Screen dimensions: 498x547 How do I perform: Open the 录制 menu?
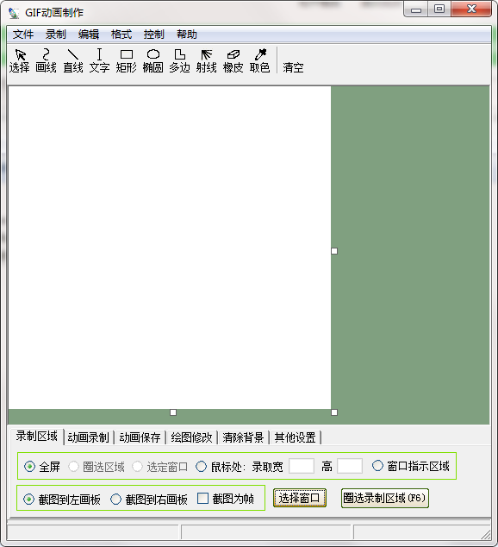tap(55, 35)
